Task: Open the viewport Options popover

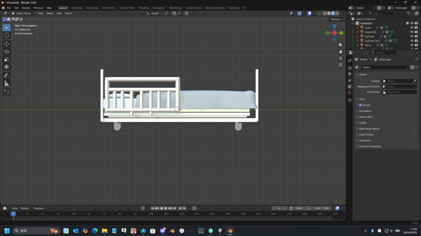Action: pos(336,19)
